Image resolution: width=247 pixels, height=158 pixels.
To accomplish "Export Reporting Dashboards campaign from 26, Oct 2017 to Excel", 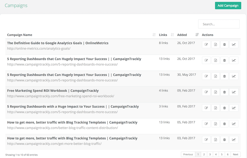I will [x=216, y=60].
